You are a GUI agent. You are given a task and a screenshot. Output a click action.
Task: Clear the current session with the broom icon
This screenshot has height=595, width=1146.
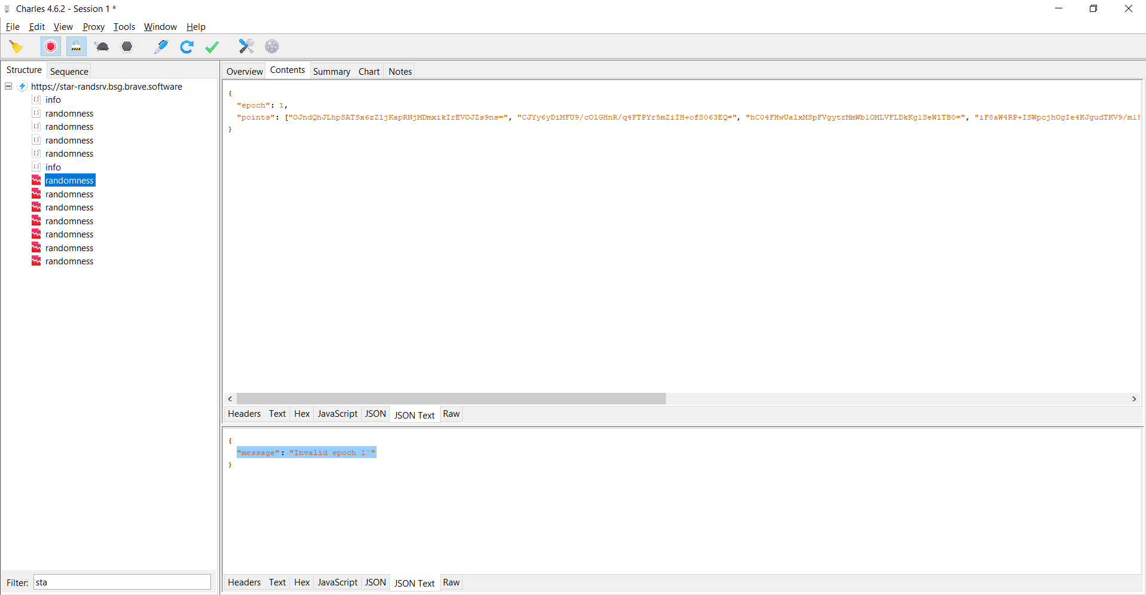click(16, 46)
